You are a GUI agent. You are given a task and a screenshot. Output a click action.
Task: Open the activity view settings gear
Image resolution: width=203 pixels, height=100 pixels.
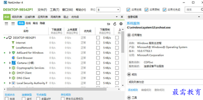click(x=121, y=24)
